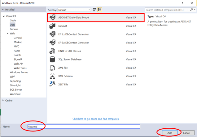Screen dimensions: 197x137
Task: Select the XML Schema label
Action: point(65,76)
